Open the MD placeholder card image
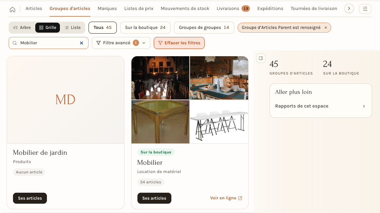Screen dimensions: 380x213 [x=66, y=100]
